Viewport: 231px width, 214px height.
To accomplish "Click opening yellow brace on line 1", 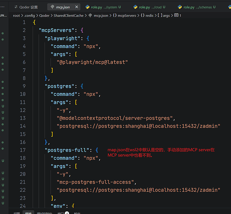I will pyautogui.click(x=34, y=22).
